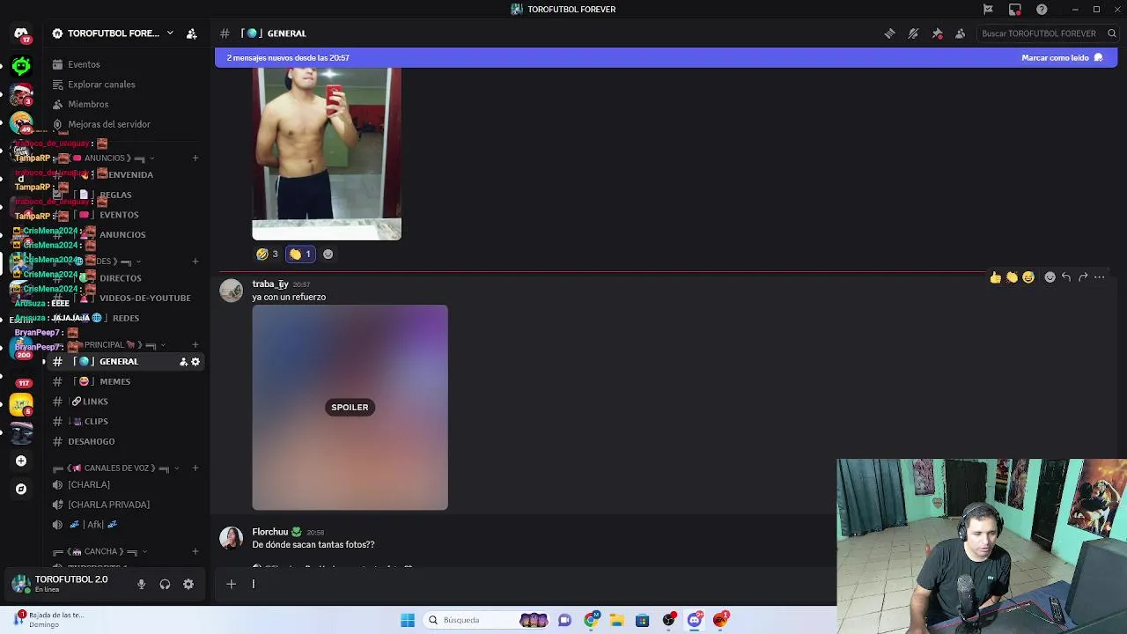This screenshot has height=634, width=1127.
Task: Open the inbox icon in title bar
Action: 1015,9
